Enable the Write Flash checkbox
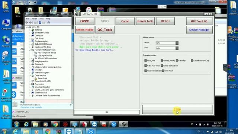 tap(163, 71)
